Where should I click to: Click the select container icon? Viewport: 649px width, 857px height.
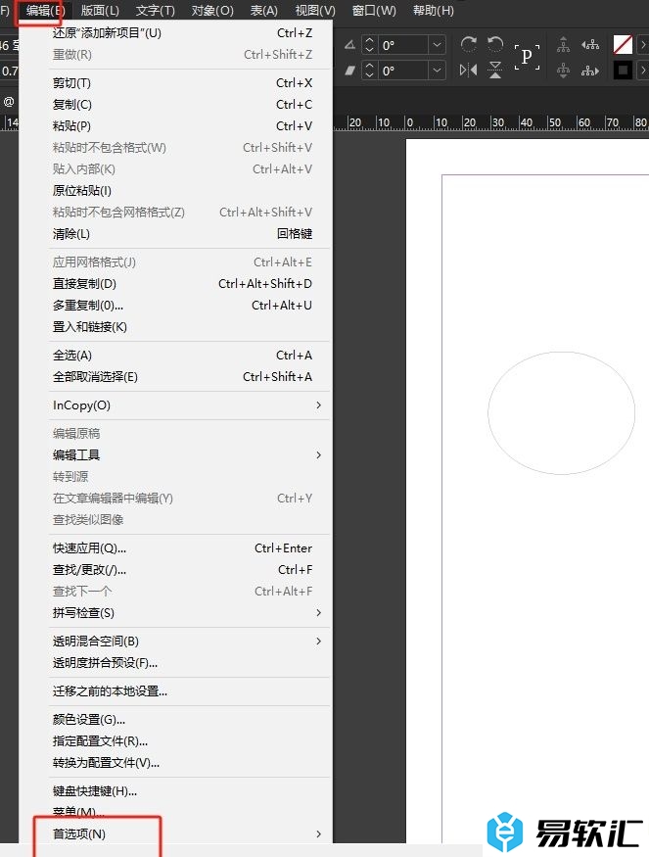(563, 44)
